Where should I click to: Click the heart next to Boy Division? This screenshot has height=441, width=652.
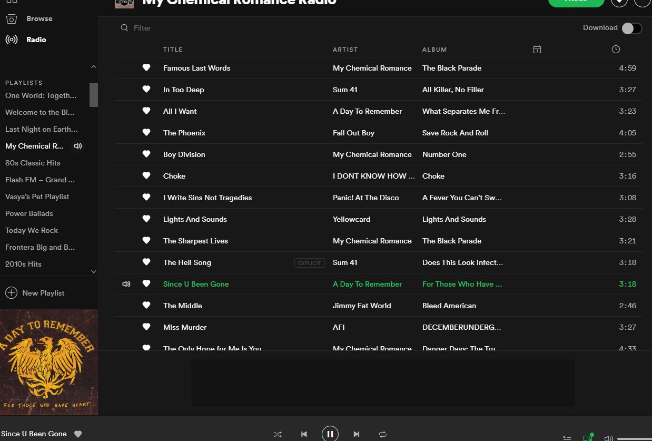[146, 154]
